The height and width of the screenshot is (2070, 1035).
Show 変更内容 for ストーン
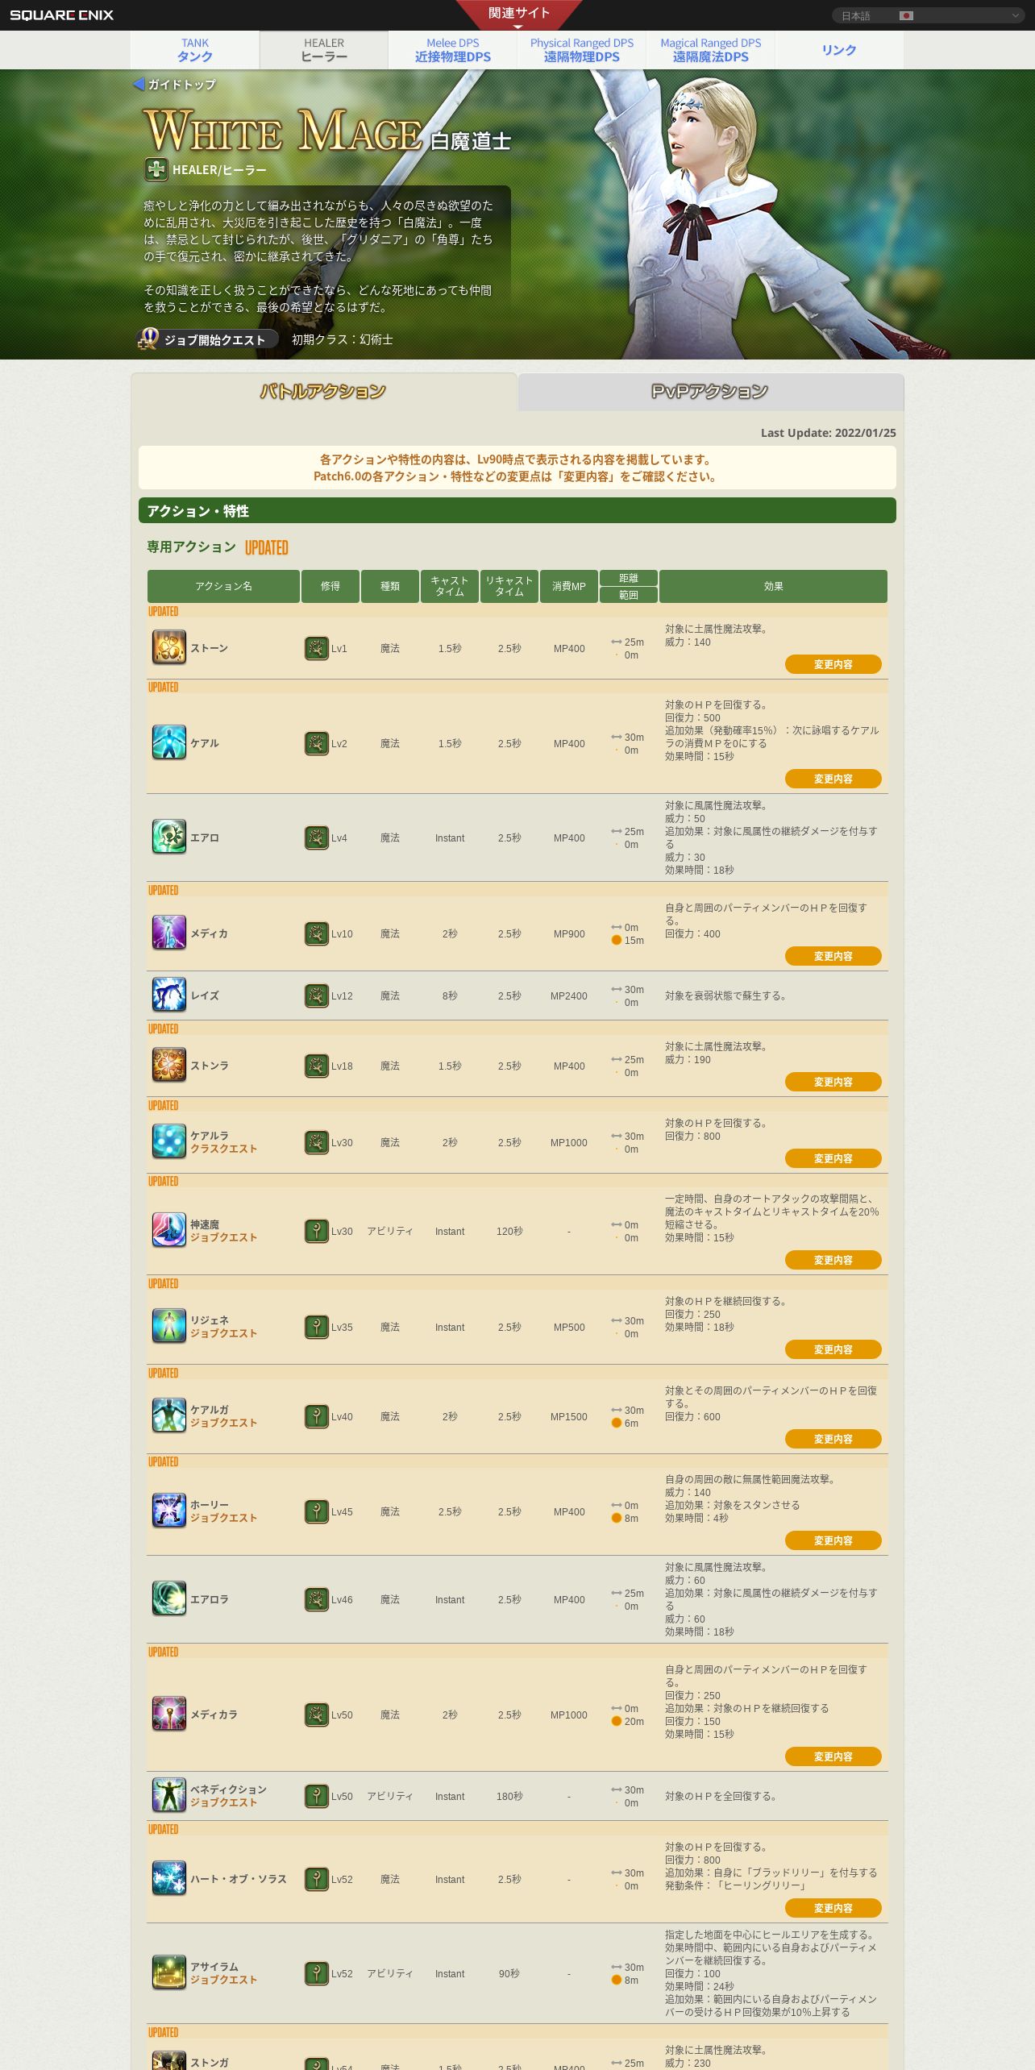[833, 664]
